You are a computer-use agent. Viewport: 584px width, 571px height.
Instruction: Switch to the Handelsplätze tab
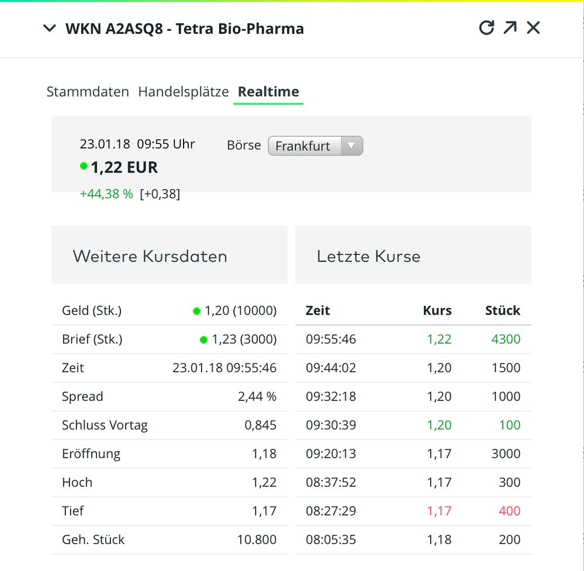click(183, 92)
